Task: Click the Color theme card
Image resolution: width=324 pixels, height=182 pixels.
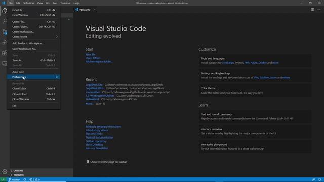Action: coord(255,90)
